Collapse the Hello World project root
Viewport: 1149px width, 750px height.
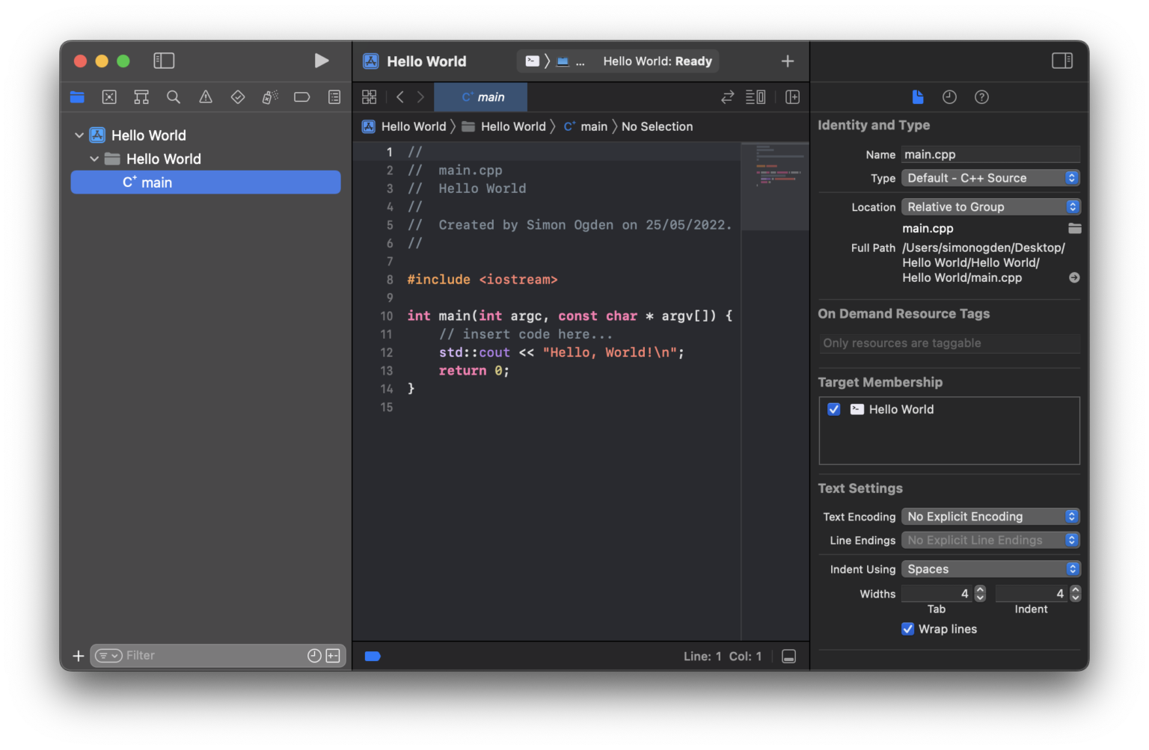[79, 135]
